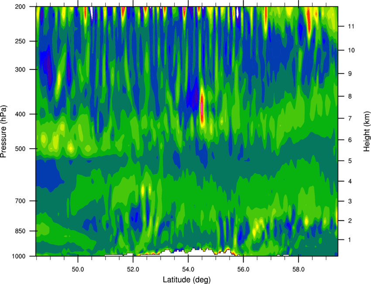Viewport: 371px width, 284px height.
Task: Click the 11 km height tick label
Action: pos(351,26)
